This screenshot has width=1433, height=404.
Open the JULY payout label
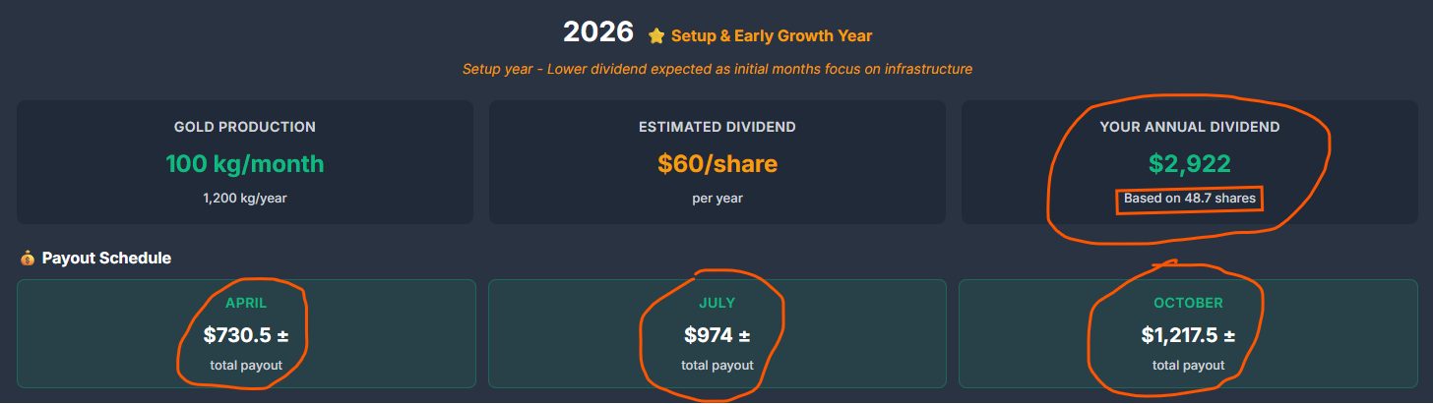click(x=716, y=303)
